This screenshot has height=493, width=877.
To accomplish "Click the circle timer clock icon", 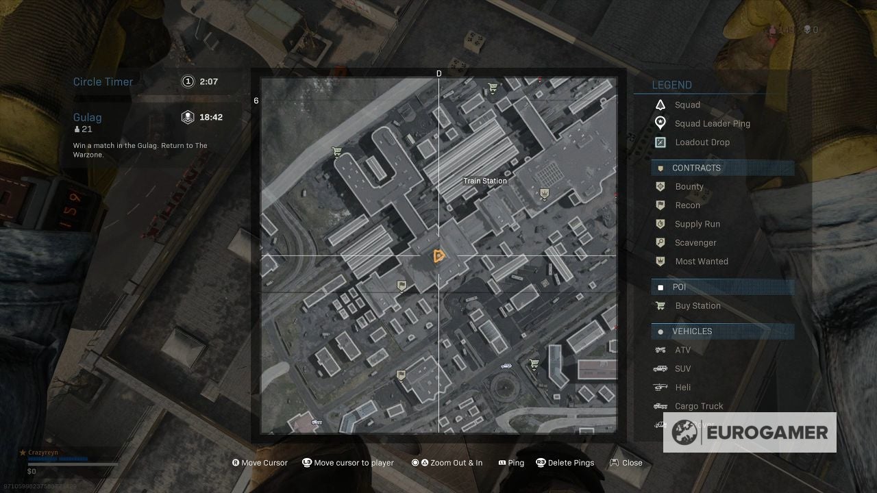I will coord(188,81).
